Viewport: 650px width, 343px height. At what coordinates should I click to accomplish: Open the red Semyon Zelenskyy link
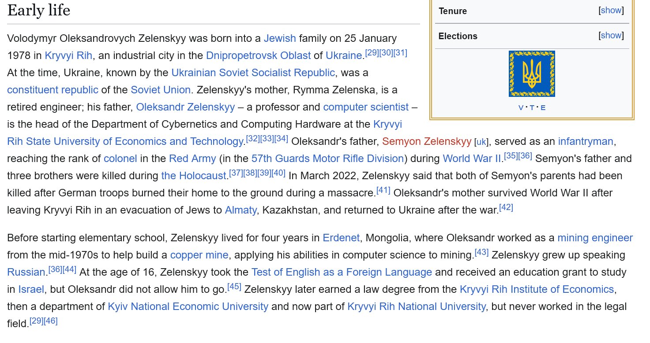tap(427, 141)
